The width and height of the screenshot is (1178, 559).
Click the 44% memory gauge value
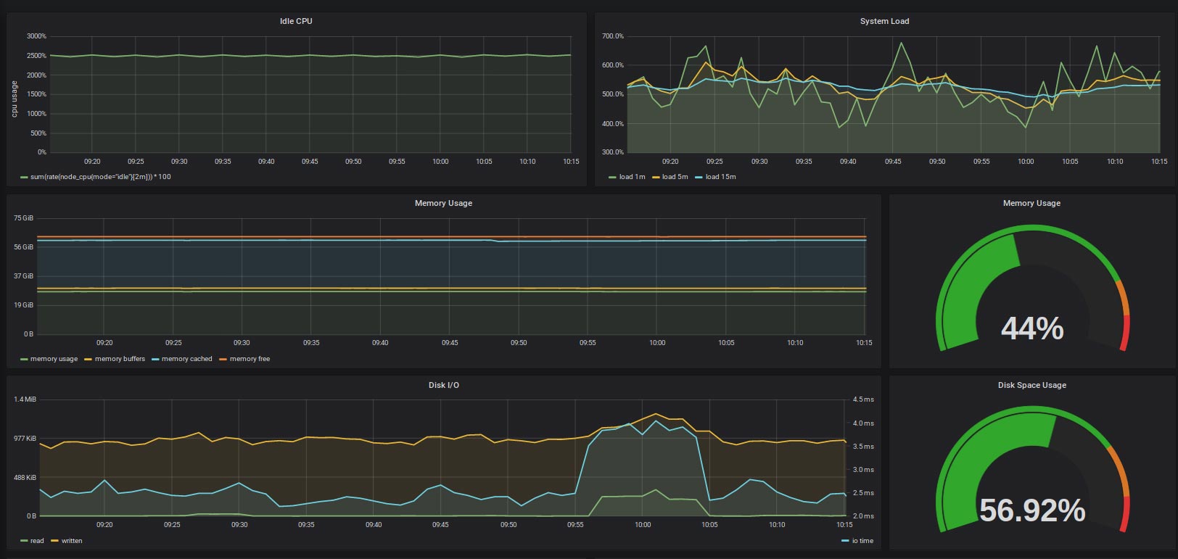pyautogui.click(x=1032, y=328)
